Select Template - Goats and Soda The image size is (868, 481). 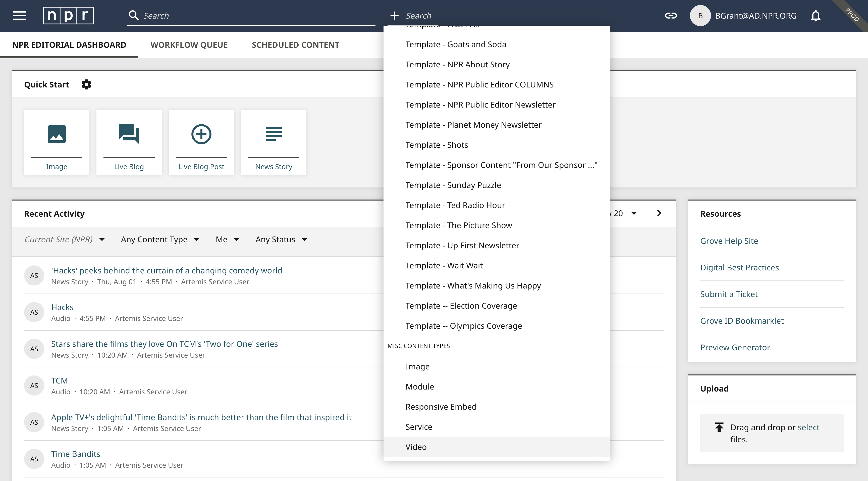[496, 44]
